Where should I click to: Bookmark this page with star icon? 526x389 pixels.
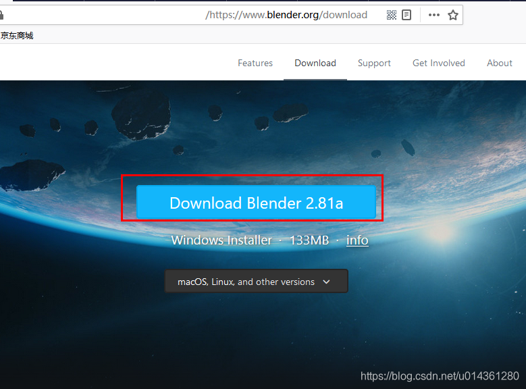tap(453, 15)
